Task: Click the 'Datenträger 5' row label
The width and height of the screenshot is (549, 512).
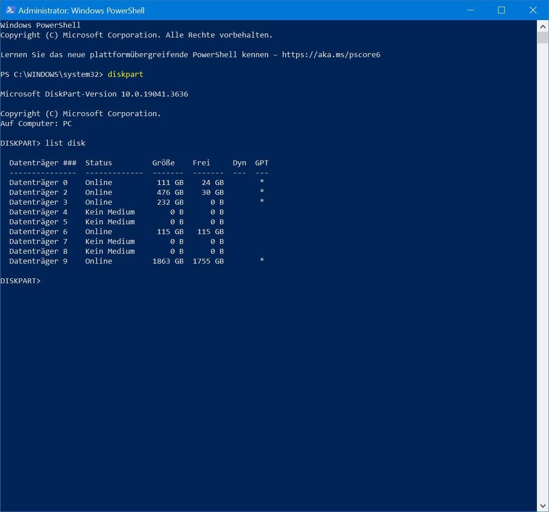Action: [x=38, y=222]
